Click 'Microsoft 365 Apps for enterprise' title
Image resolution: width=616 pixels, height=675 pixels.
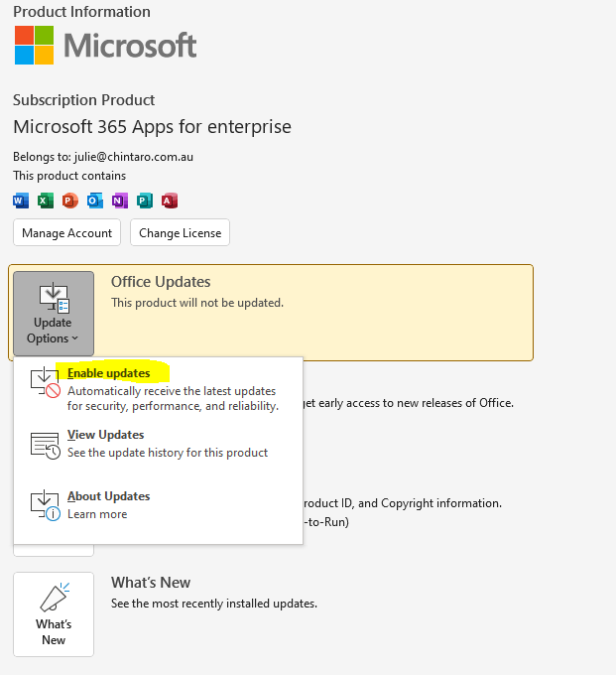point(153,127)
